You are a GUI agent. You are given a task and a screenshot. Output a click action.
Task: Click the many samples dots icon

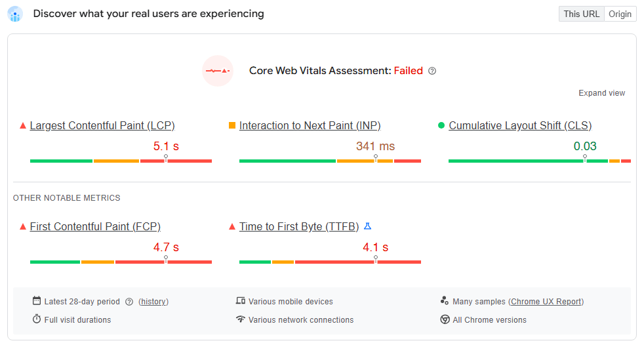(445, 301)
